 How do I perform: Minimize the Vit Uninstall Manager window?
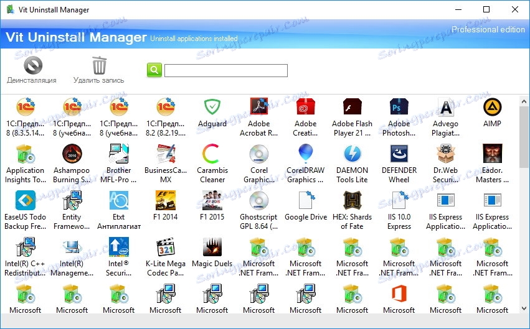coord(458,9)
